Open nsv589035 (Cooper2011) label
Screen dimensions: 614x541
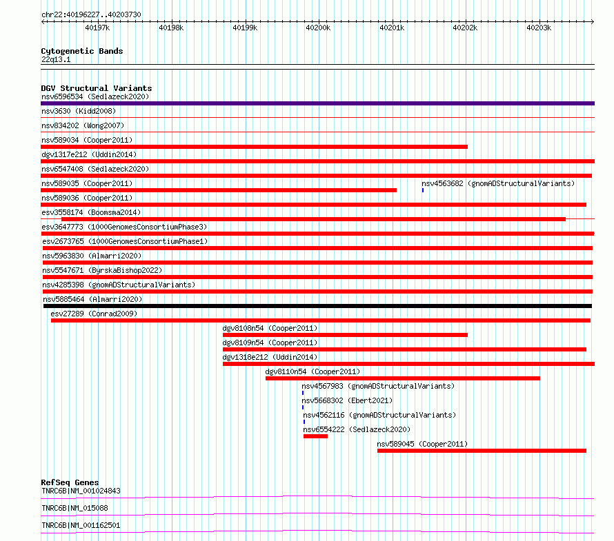(87, 183)
